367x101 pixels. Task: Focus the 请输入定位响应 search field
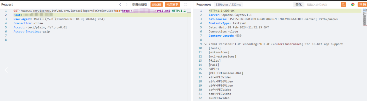(x=323, y=5)
